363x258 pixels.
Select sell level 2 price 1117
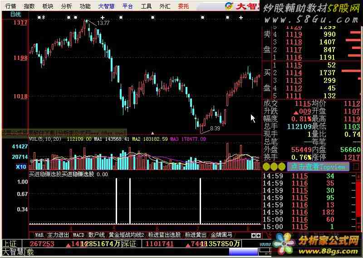(294, 49)
